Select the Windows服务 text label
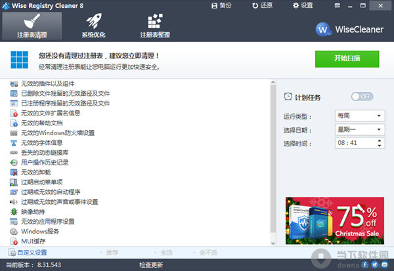394x271 pixels. point(40,232)
